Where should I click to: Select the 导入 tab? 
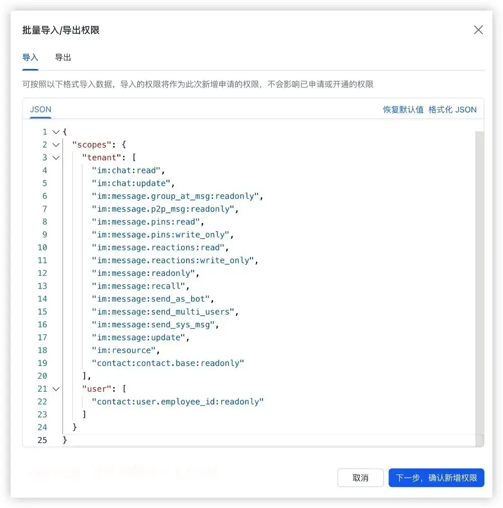30,57
